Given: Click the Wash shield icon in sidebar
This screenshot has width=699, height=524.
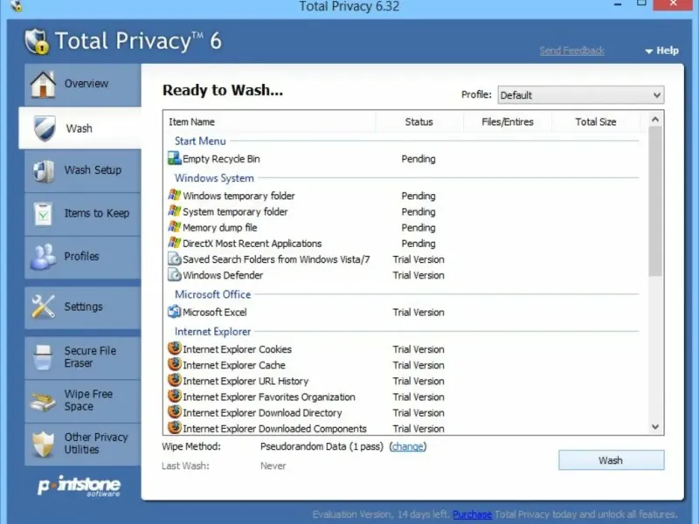Looking at the screenshot, I should tap(45, 128).
